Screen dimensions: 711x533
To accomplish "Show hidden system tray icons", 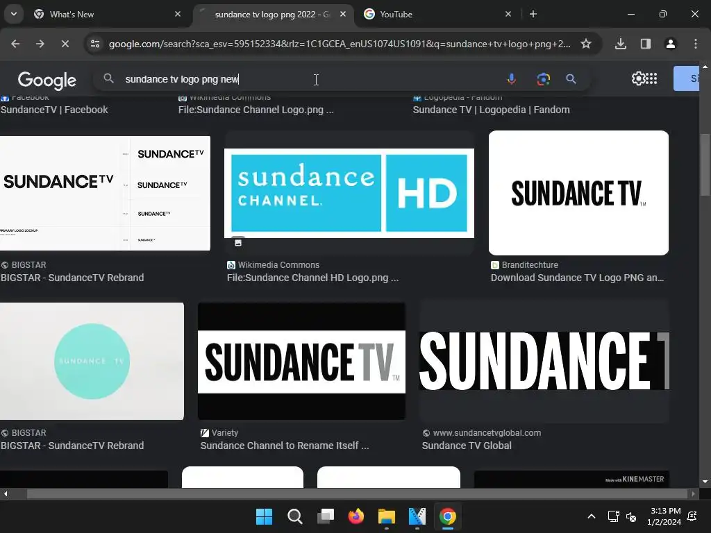I will pyautogui.click(x=592, y=516).
